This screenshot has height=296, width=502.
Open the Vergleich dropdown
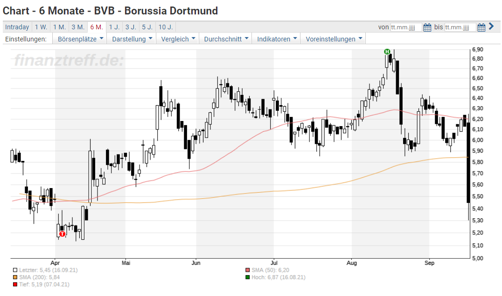coord(178,39)
